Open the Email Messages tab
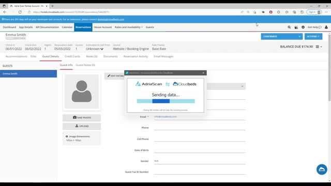The height and width of the screenshot is (186, 331). pyautogui.click(x=163, y=56)
